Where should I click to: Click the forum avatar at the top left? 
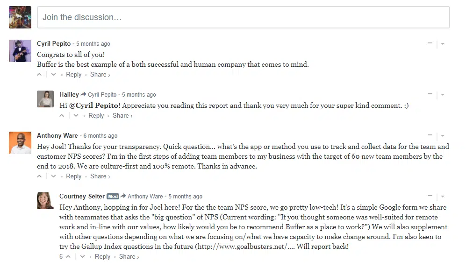pos(20,17)
